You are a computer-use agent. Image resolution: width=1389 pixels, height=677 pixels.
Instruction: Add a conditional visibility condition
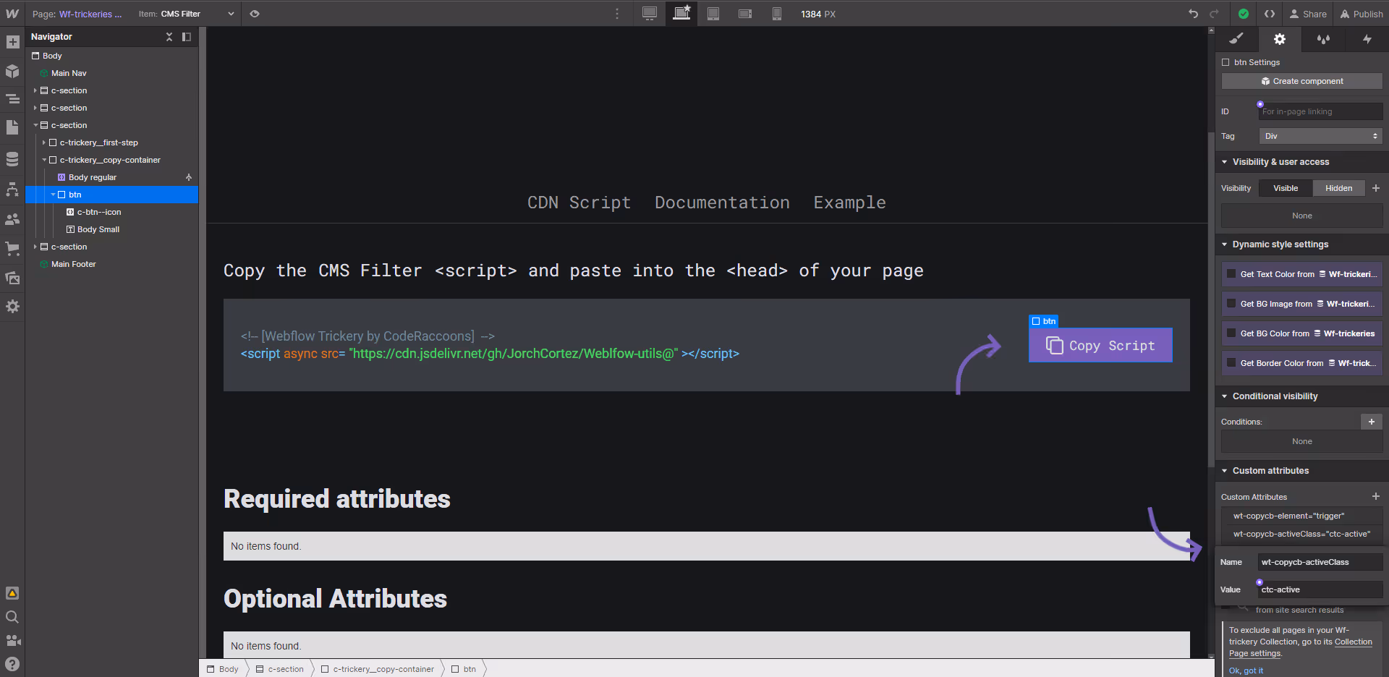click(1371, 422)
